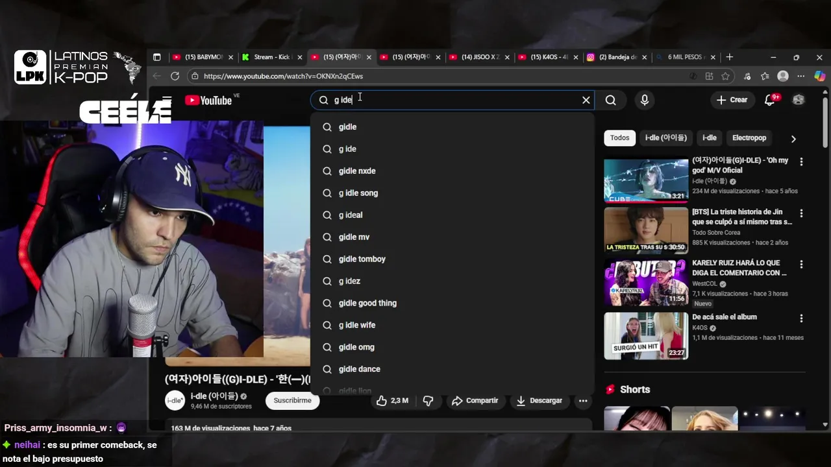The image size is (831, 467).
Task: Open the browser favorites list icon
Action: tap(765, 76)
